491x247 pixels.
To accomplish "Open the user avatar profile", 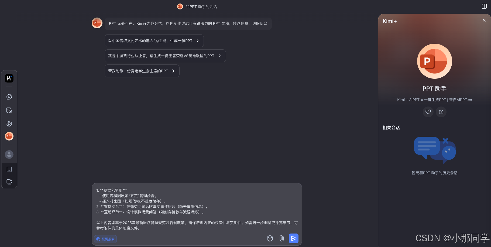I will click(9, 155).
